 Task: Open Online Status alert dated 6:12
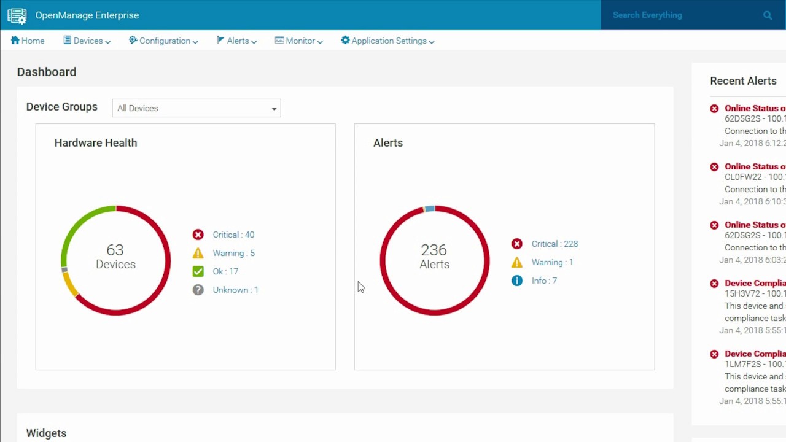coord(755,108)
